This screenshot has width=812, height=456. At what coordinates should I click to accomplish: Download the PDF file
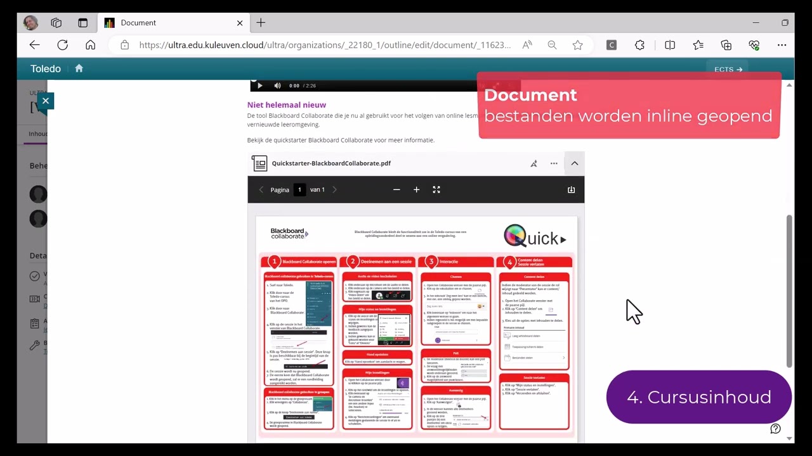coord(571,189)
